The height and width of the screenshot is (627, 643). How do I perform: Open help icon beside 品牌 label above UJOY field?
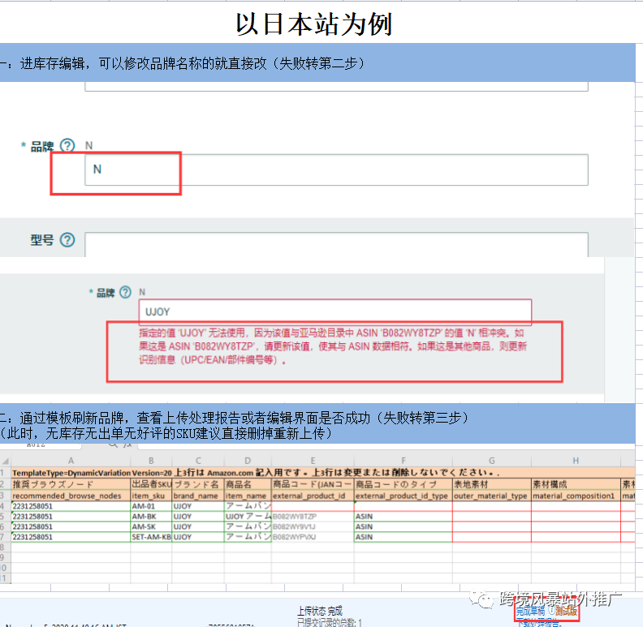pos(126,292)
